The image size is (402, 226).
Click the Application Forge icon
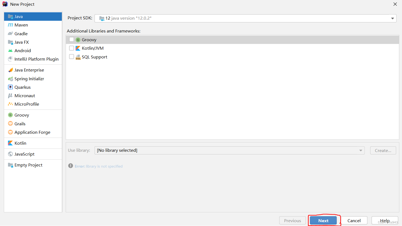coord(10,132)
